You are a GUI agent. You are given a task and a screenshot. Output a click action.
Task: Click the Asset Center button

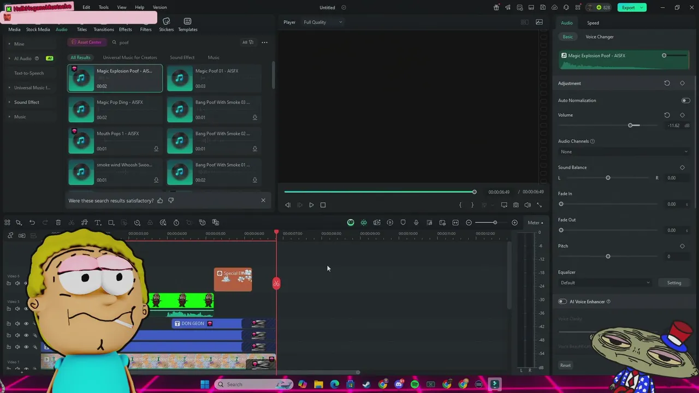coord(86,42)
